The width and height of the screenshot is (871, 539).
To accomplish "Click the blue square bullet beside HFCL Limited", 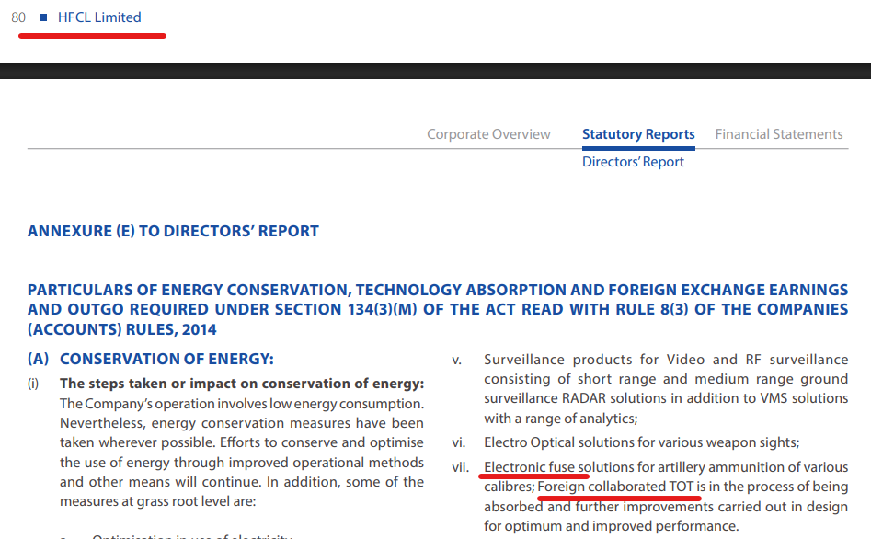I will pyautogui.click(x=43, y=17).
